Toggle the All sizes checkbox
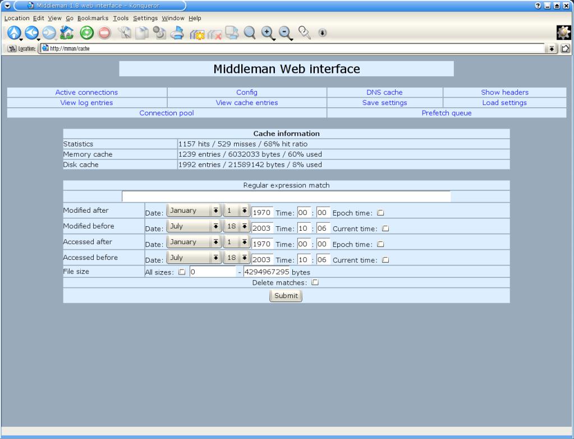 coord(182,272)
